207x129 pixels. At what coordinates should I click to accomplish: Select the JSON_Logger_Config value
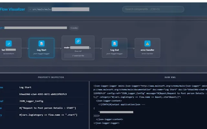(x=31, y=101)
